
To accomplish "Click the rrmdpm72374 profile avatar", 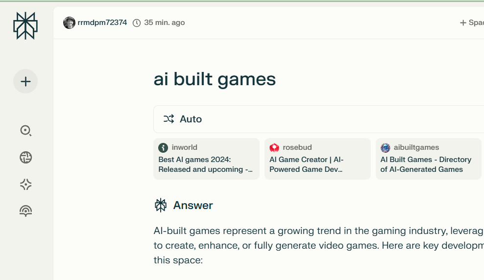I will pos(69,23).
